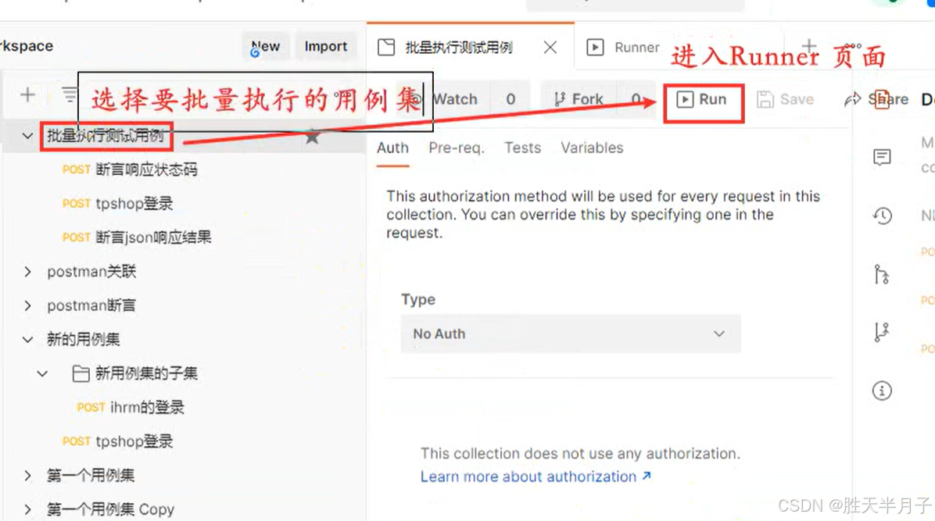Viewport: 935px width, 521px height.
Task: Click Learn more about authorization link
Action: (x=536, y=476)
